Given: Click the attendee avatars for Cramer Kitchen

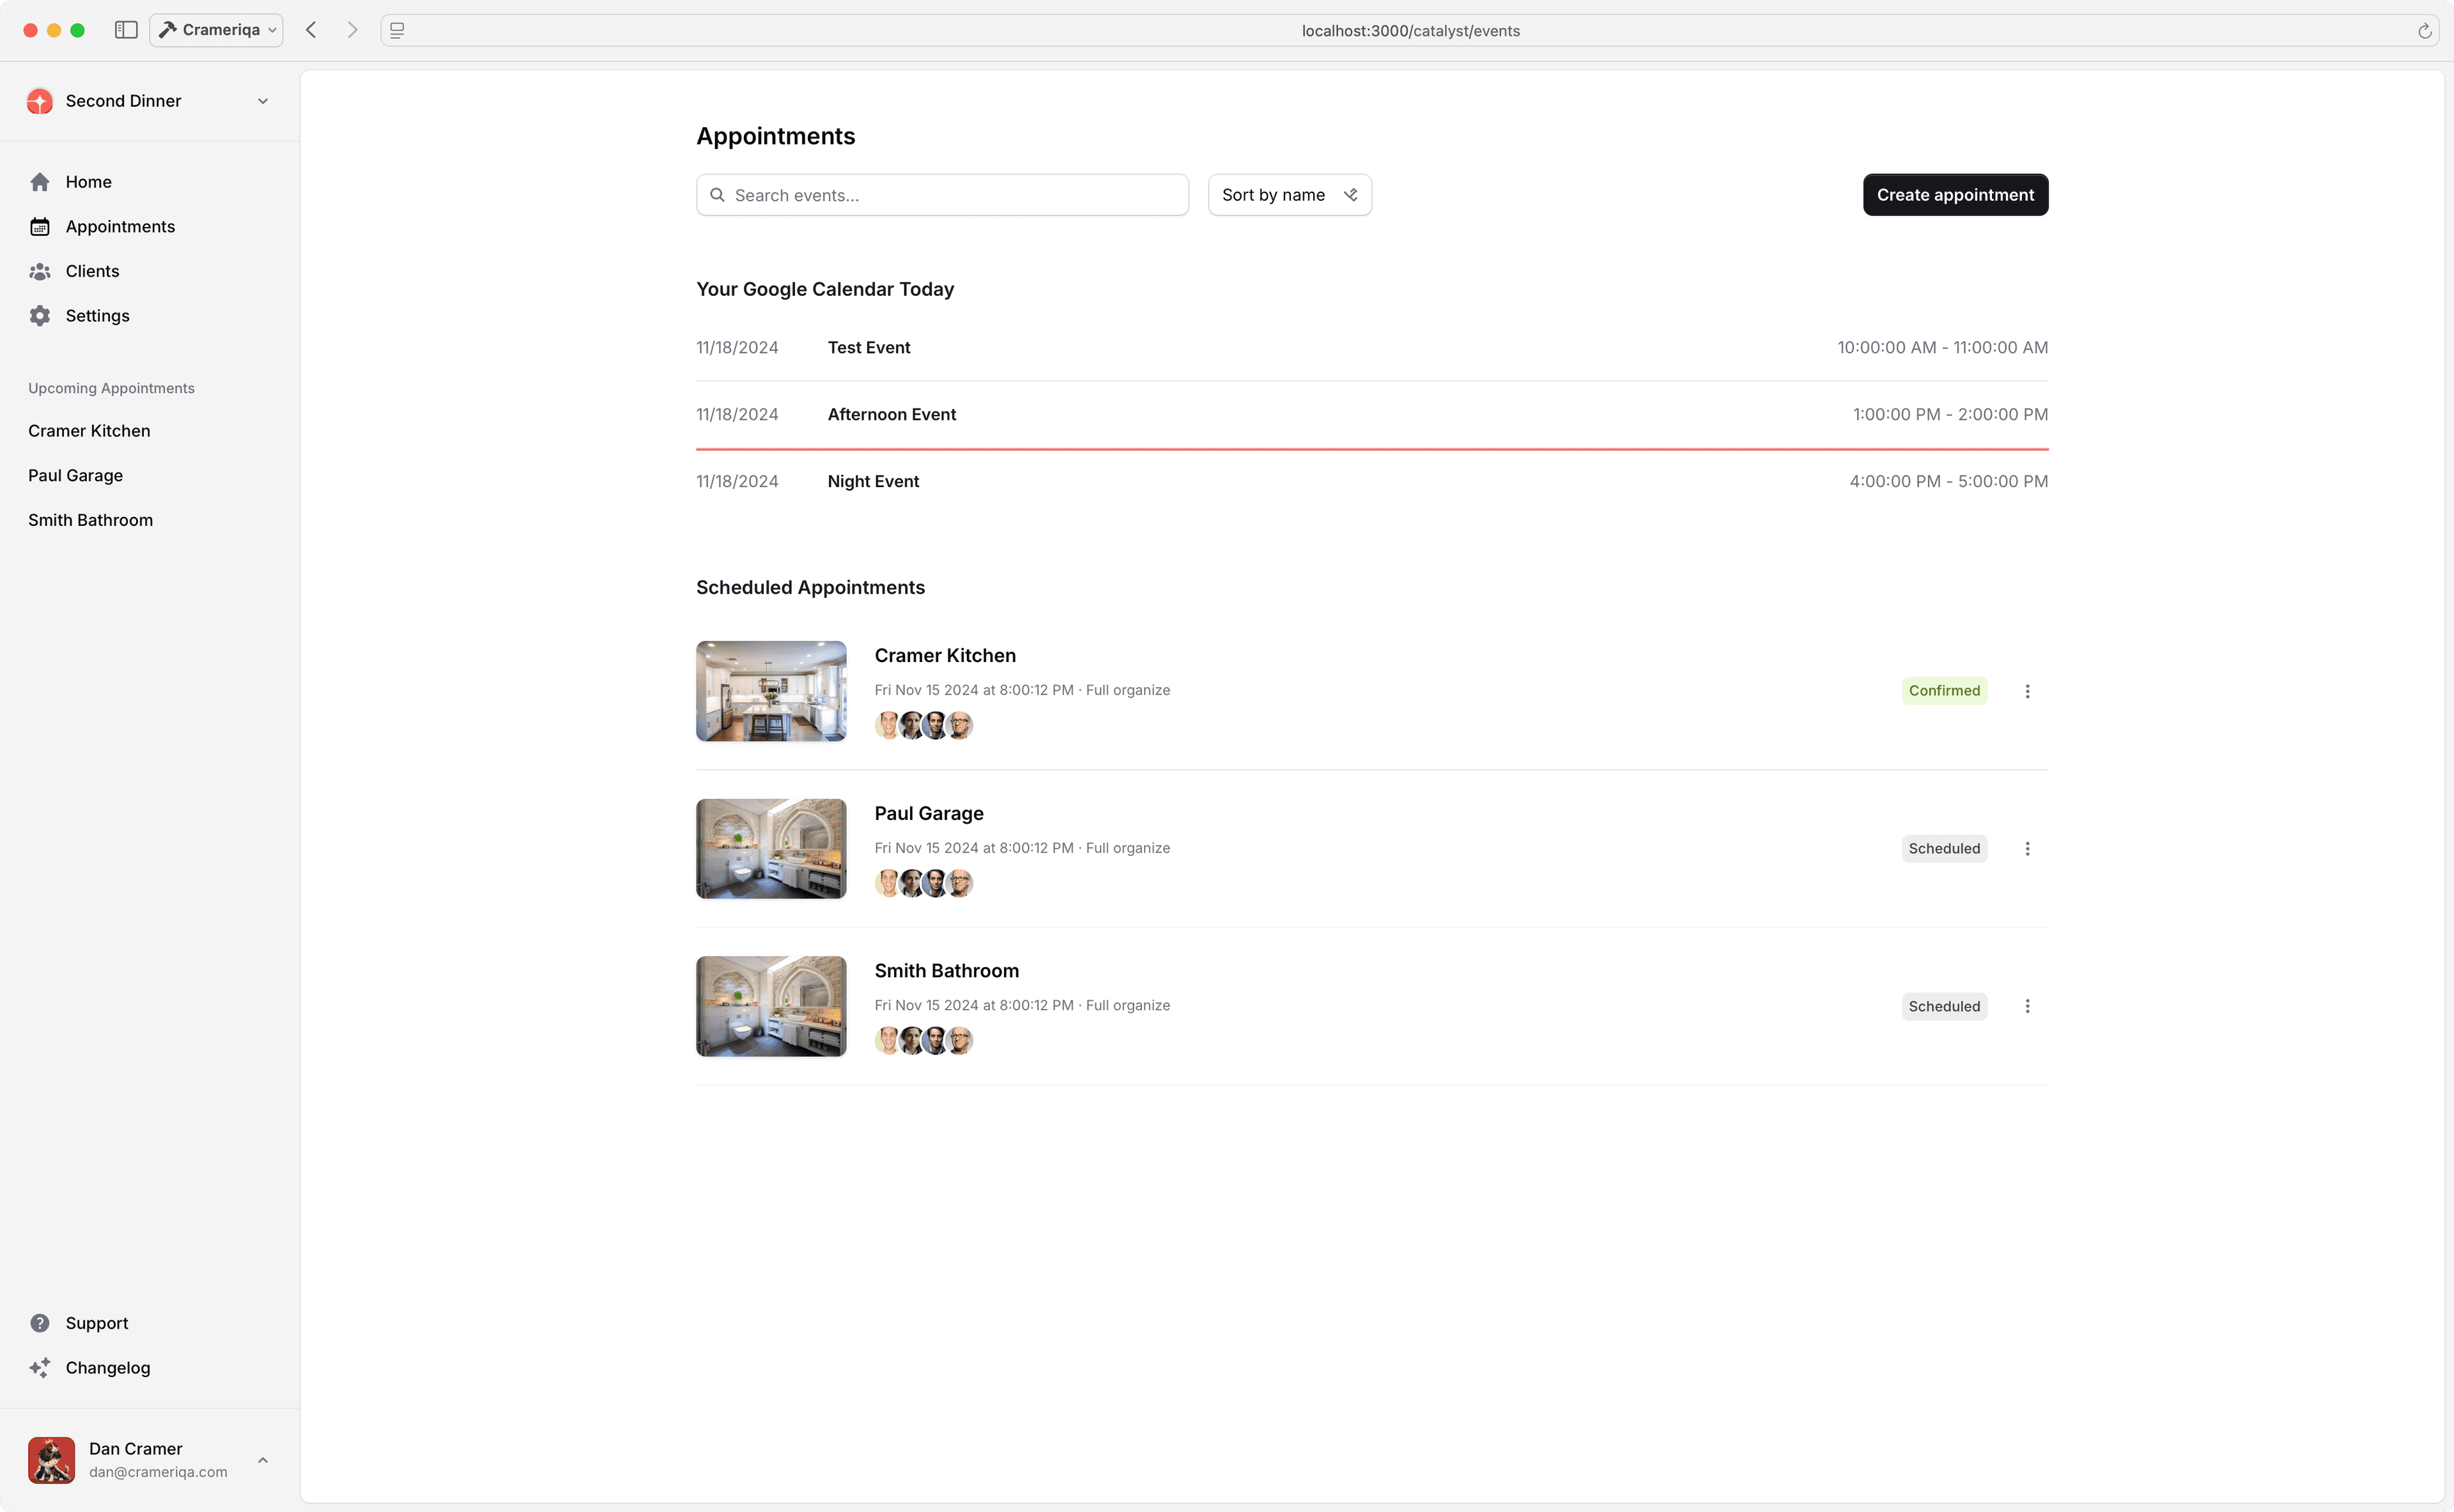Looking at the screenshot, I should [924, 725].
